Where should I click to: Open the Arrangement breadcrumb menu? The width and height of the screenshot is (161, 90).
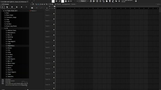(x=66, y=4)
